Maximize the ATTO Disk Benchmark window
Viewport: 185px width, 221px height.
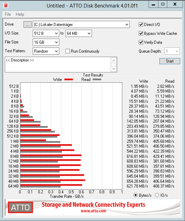click(x=163, y=4)
